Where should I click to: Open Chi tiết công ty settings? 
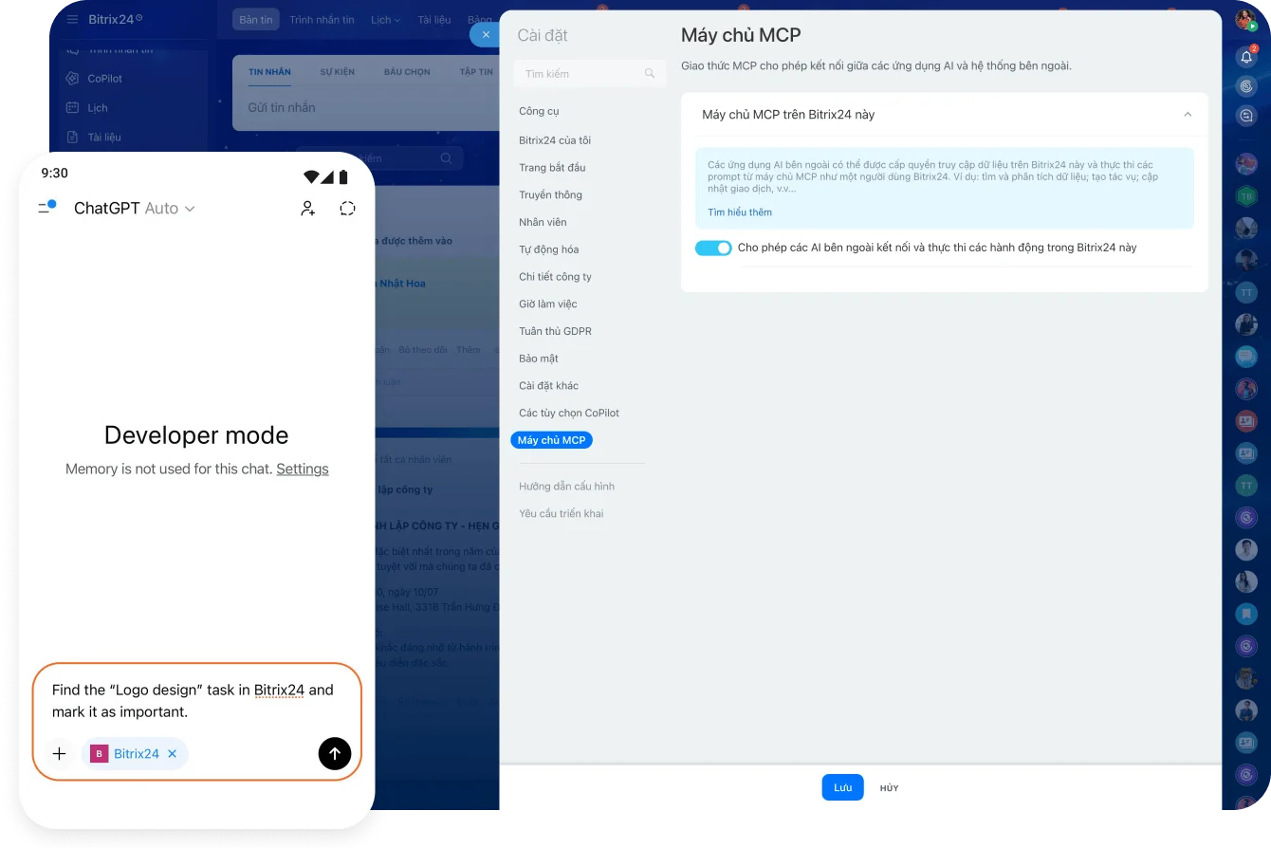[x=555, y=277]
